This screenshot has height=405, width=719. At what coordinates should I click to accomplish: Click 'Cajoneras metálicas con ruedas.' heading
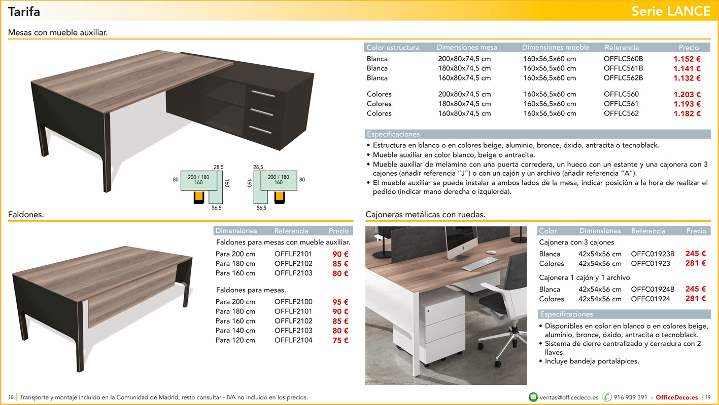pos(425,215)
